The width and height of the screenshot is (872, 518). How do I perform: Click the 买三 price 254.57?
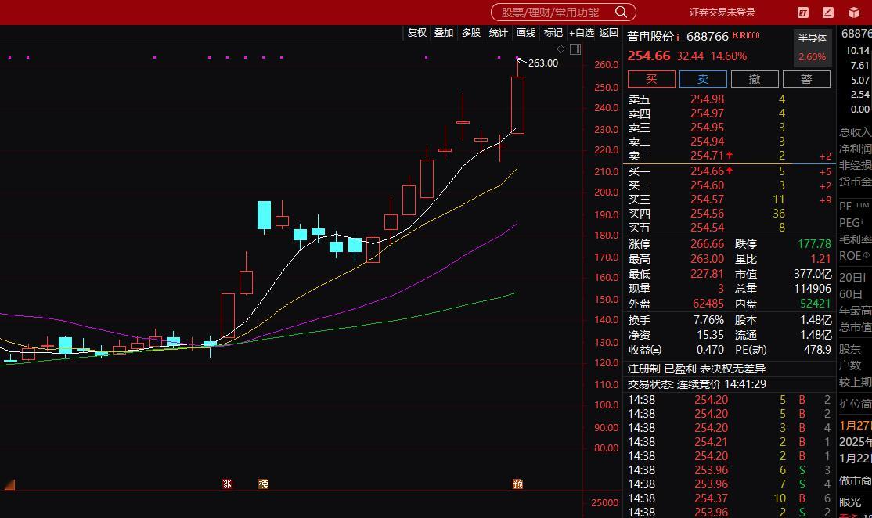tap(707, 200)
